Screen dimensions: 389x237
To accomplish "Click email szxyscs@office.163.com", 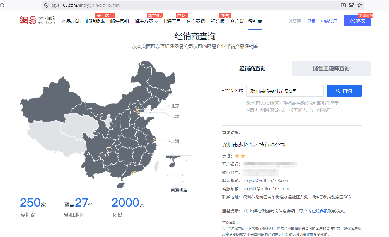I will click(x=266, y=181).
